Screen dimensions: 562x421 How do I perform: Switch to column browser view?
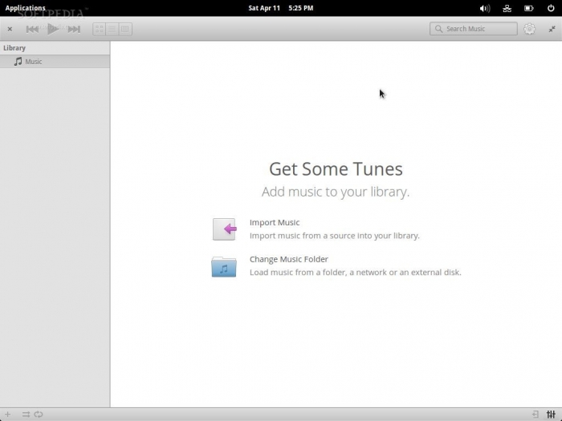tap(125, 29)
